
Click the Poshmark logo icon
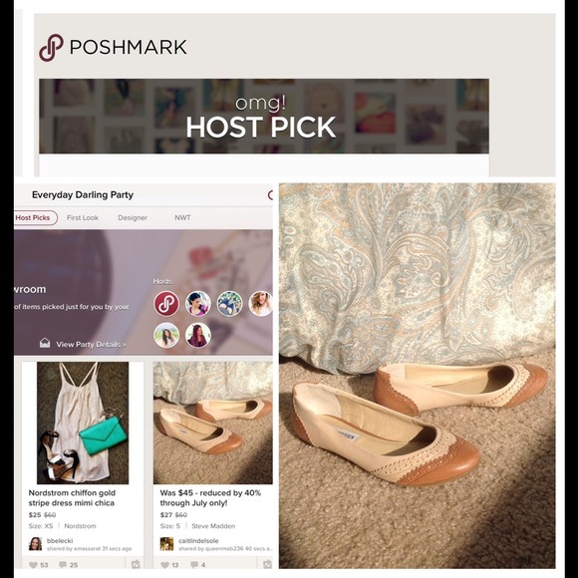pos(51,48)
